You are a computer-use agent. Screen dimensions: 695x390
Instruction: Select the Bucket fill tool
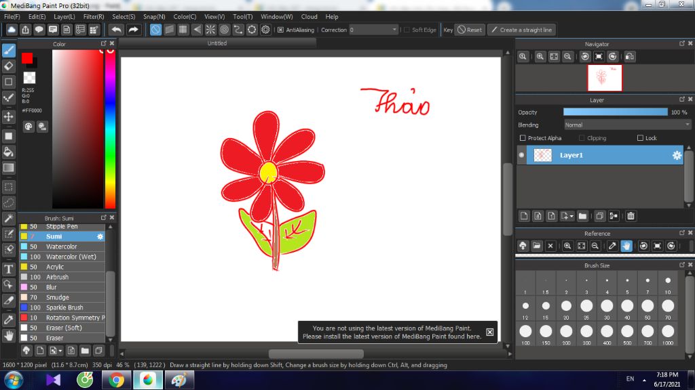click(x=8, y=152)
